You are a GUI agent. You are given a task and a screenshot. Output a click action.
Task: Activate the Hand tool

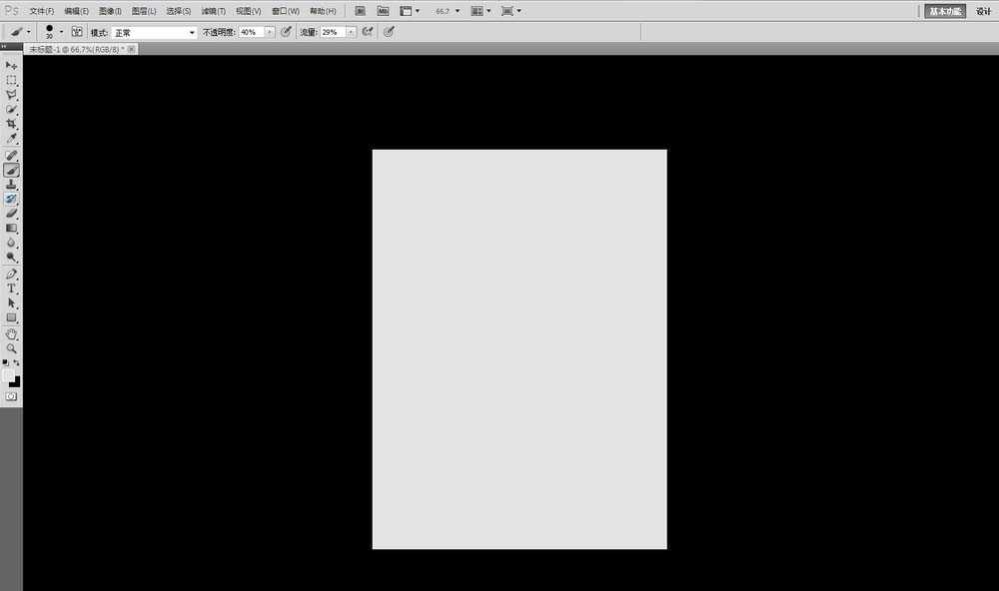point(12,333)
